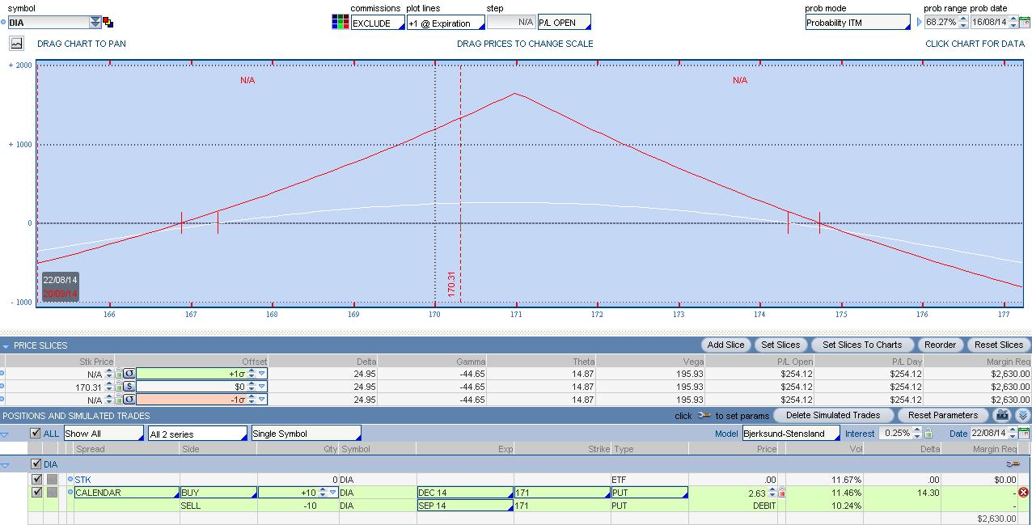Toggle the ALL positions checkbox
This screenshot has height=525, width=1032.
pos(36,434)
